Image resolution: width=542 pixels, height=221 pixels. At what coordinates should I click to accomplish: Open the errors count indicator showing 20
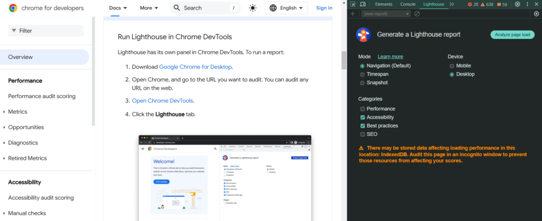point(473,4)
